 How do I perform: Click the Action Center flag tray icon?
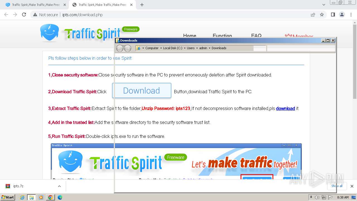pyautogui.click(x=331, y=197)
